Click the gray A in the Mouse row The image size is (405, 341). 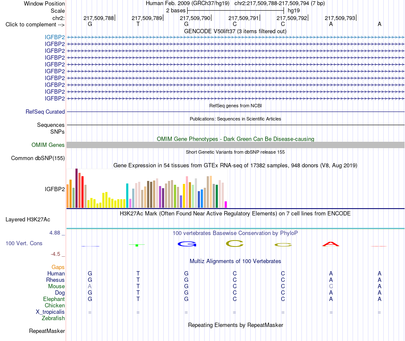point(90,287)
